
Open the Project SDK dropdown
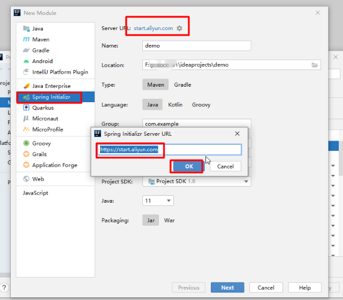tap(197, 181)
